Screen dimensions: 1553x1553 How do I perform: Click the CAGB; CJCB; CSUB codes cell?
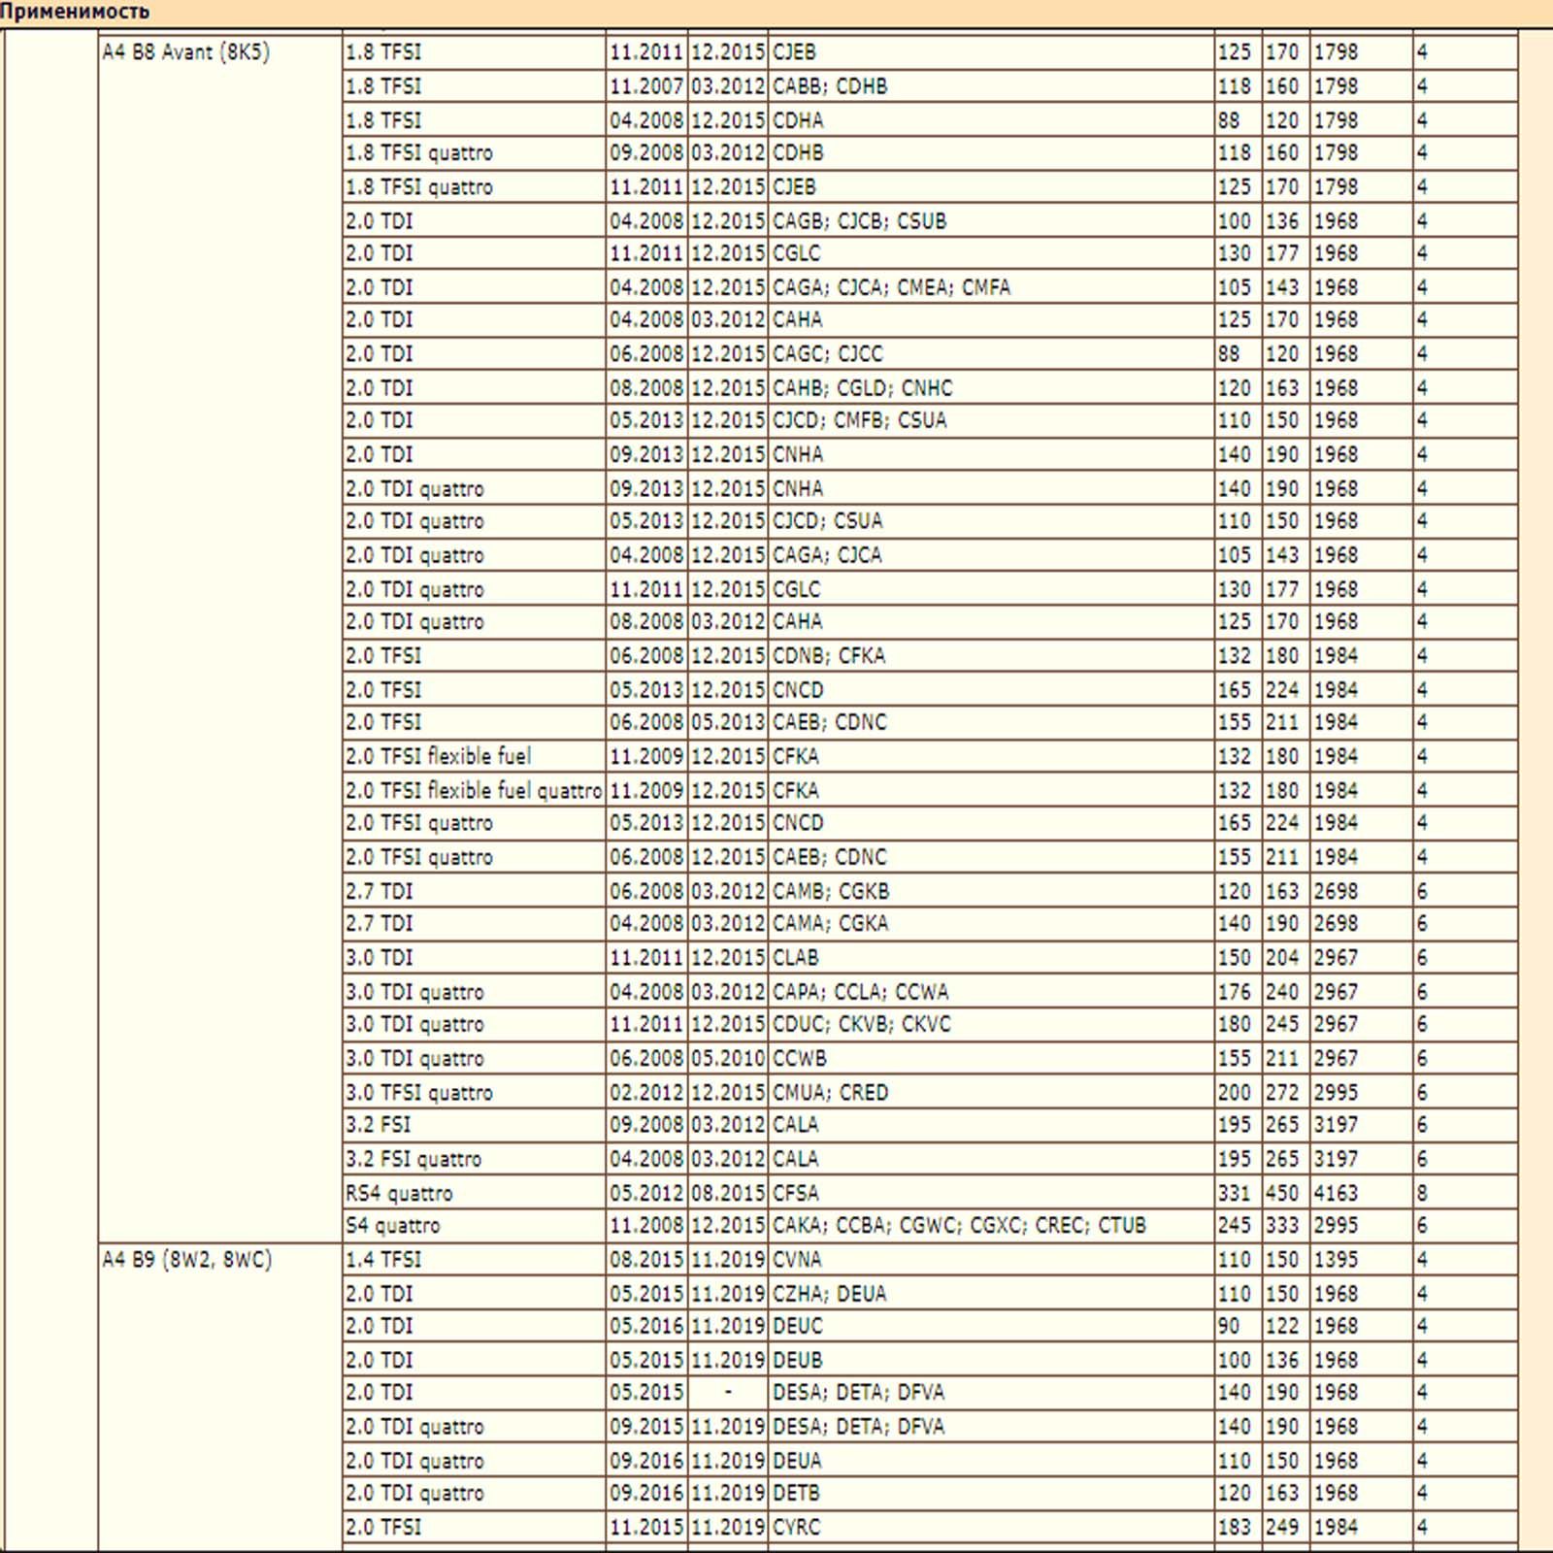[859, 221]
